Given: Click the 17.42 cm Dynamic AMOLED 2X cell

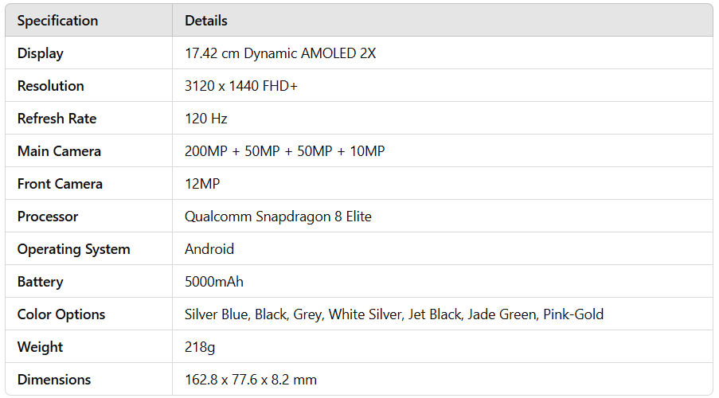Looking at the screenshot, I should (x=280, y=53).
